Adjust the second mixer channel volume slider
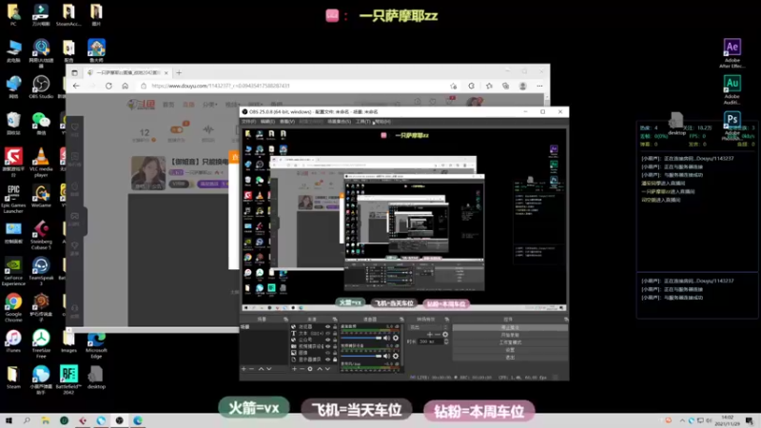The image size is (761, 428). tap(361, 356)
